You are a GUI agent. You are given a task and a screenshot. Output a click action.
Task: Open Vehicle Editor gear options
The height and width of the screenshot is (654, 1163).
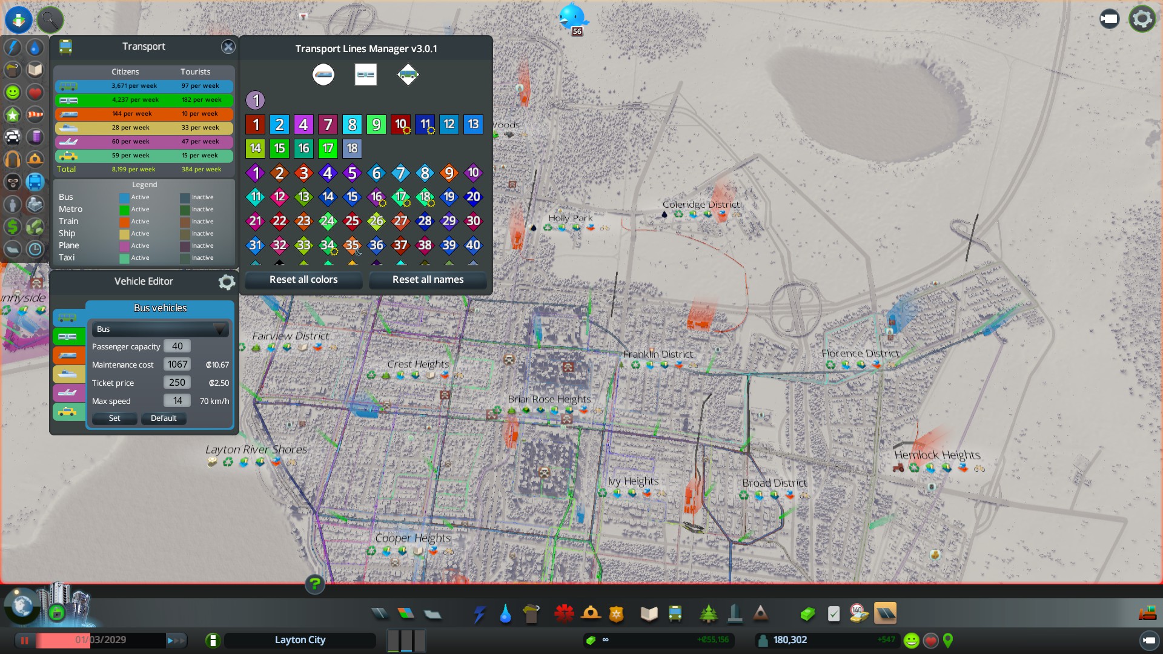coord(227,282)
